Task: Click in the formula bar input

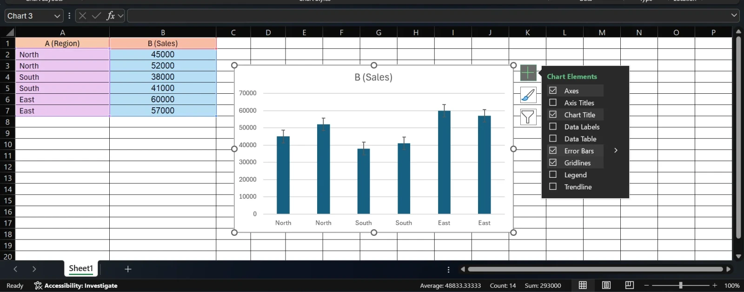Action: pyautogui.click(x=428, y=16)
